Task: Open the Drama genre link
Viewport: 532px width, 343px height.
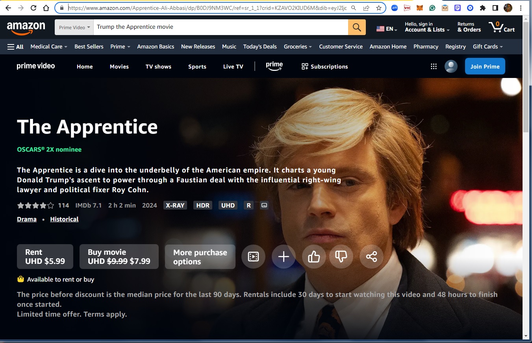Action: click(x=27, y=219)
